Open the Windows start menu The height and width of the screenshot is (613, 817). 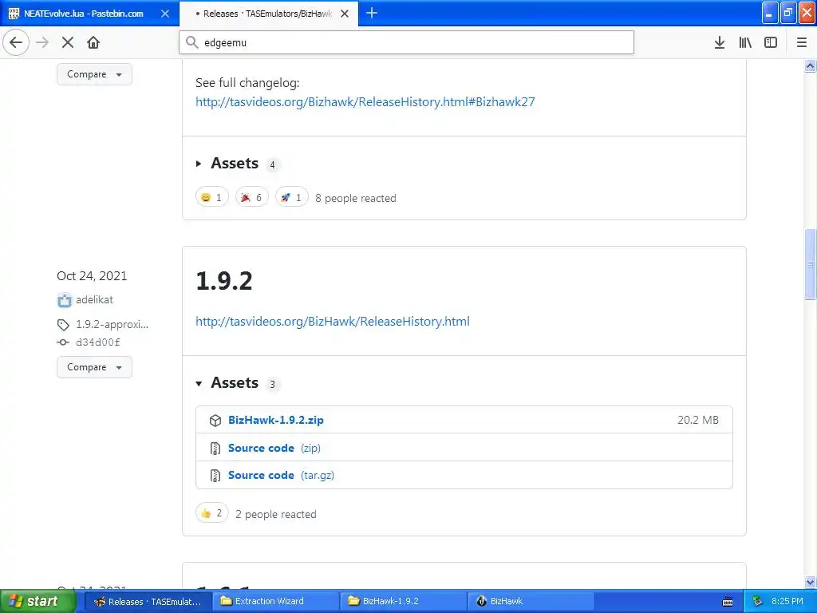point(37,601)
